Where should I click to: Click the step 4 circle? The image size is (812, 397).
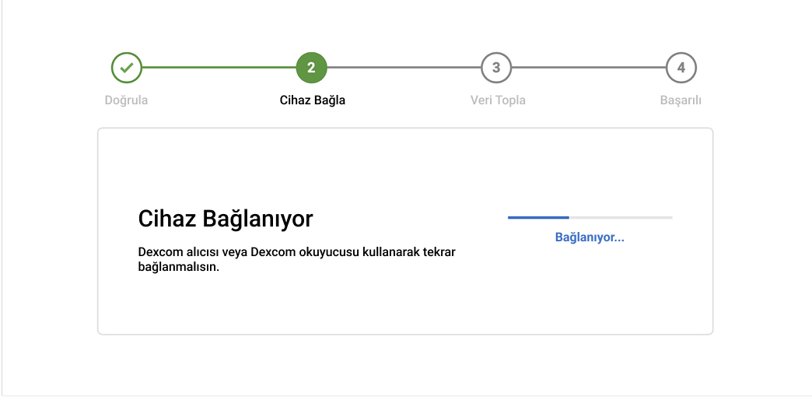pyautogui.click(x=681, y=68)
